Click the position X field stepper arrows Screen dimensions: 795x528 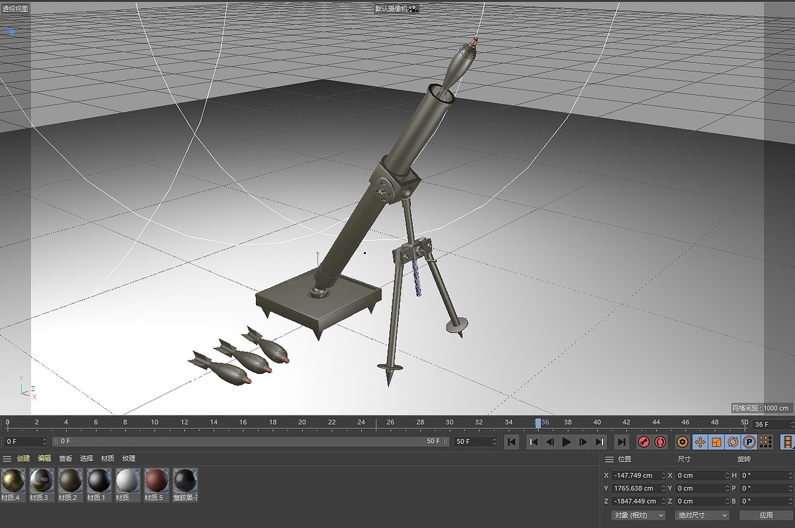click(x=663, y=475)
